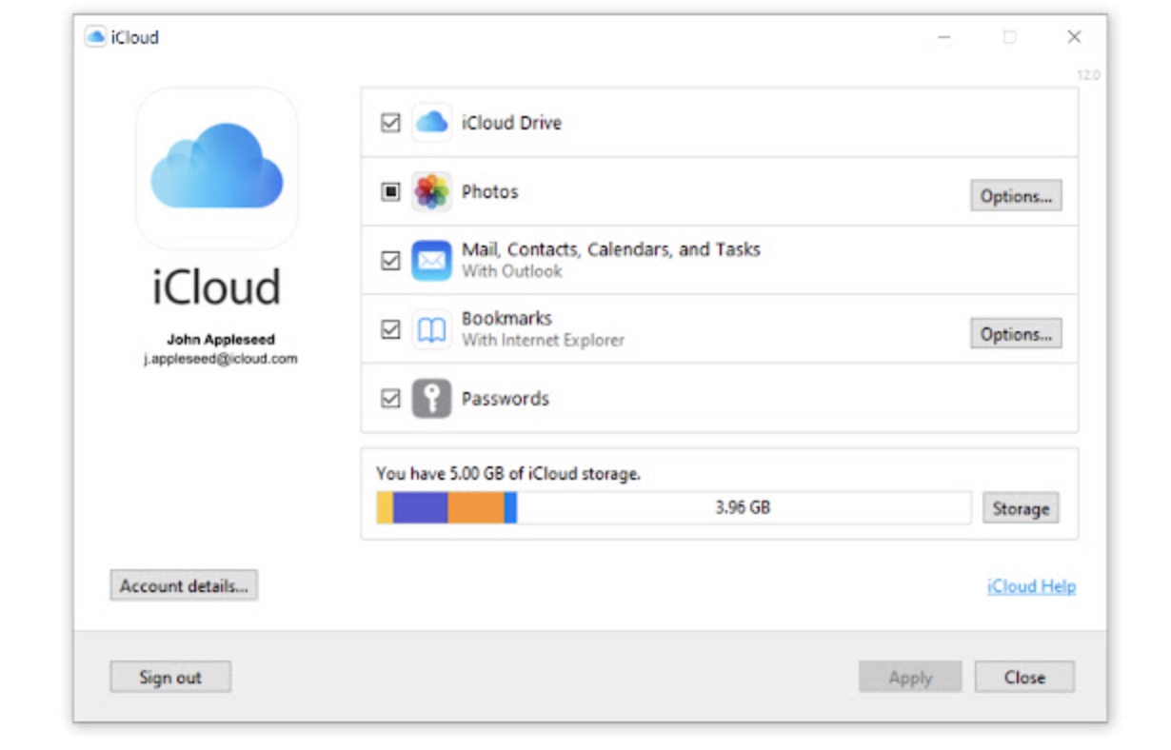Click the iCloud Drive cloud icon
The image size is (1171, 750).
431,123
